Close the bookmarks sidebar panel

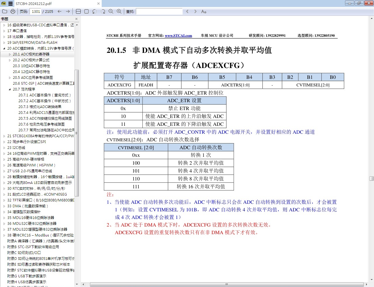(x=77, y=19)
